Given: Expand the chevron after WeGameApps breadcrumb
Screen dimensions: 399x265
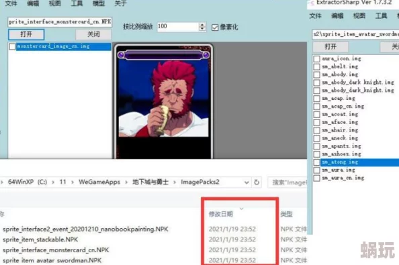Looking at the screenshot, I should (126, 182).
